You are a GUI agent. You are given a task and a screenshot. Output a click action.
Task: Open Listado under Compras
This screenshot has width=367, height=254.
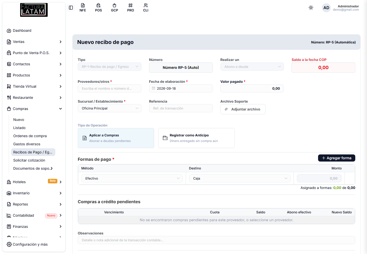[x=19, y=128]
